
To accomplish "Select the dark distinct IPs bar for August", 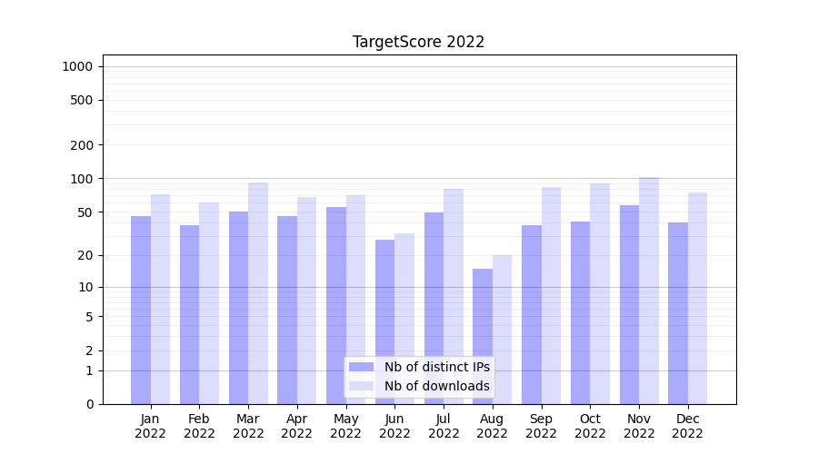I will point(483,336).
